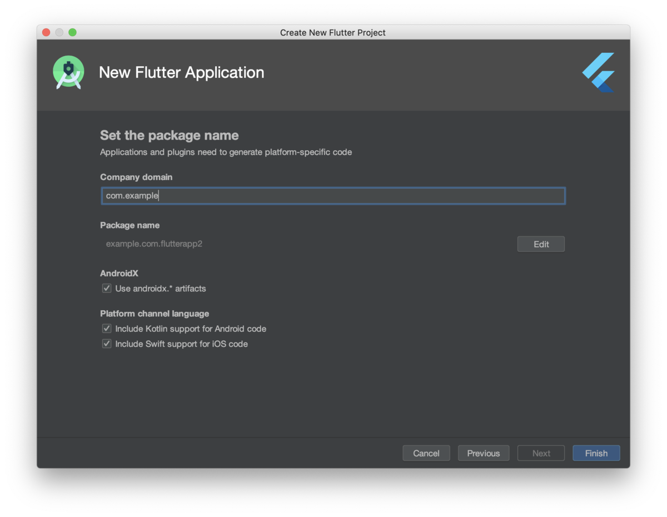Click the green zoom window button
The height and width of the screenshot is (517, 667).
(x=72, y=32)
